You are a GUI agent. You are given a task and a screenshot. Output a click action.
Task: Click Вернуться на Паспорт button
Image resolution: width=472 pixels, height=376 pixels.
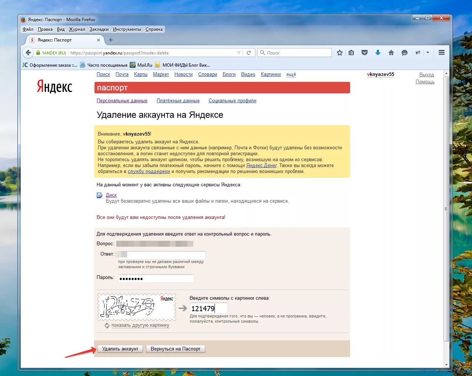pyautogui.click(x=176, y=349)
